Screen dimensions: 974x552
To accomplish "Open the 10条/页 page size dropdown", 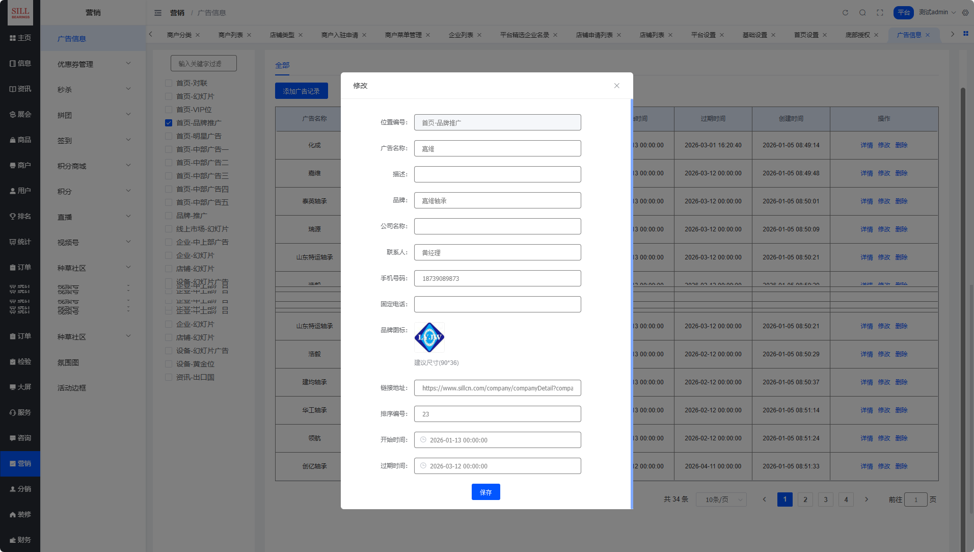I will click(721, 500).
